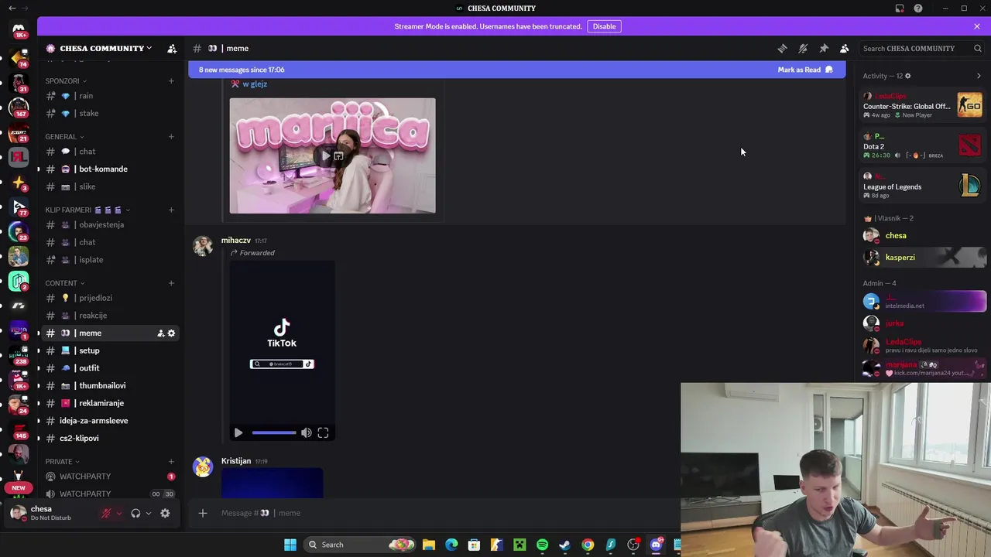Add a channel to PRIVATE category
Viewport: 991px width, 557px height.
coord(171,461)
